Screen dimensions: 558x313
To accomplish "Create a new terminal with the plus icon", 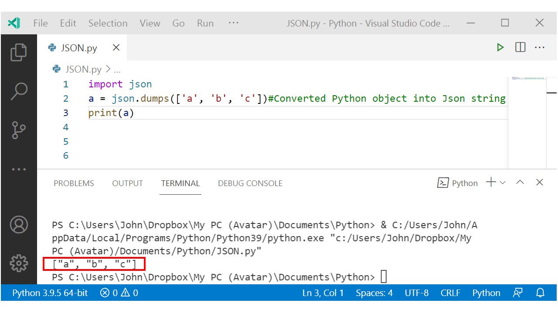I will (491, 183).
